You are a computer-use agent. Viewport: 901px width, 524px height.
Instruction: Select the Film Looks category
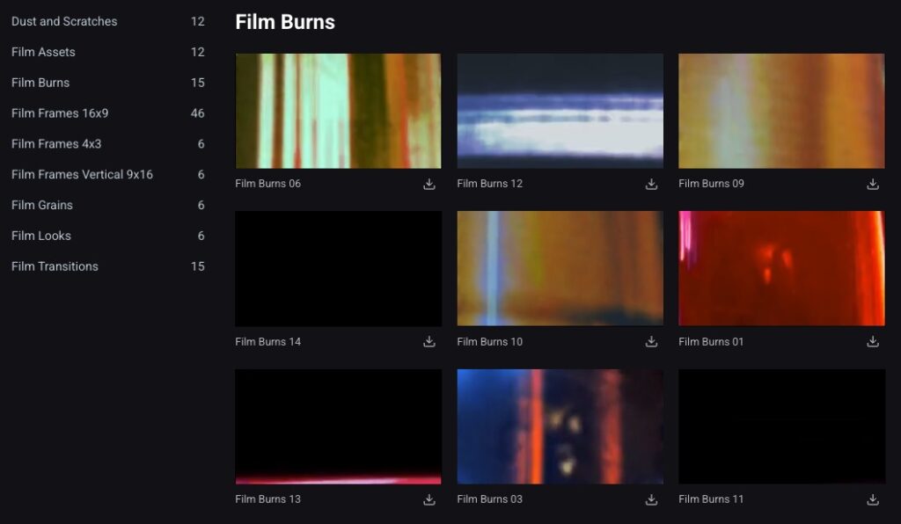41,236
